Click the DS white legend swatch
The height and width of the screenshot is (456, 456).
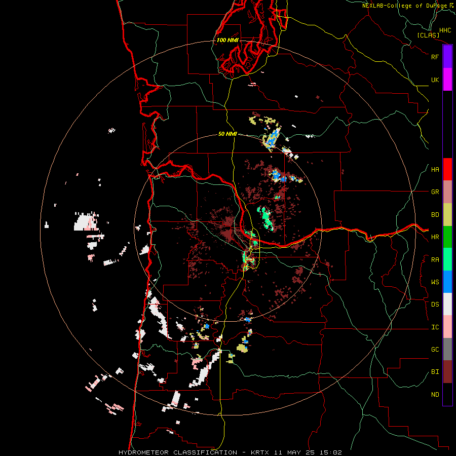click(x=447, y=304)
